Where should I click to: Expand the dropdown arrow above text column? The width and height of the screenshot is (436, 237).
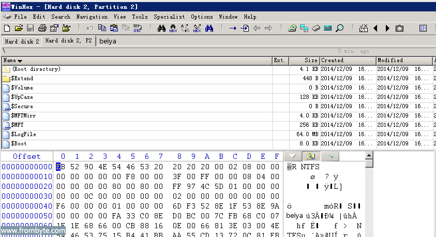click(292, 156)
